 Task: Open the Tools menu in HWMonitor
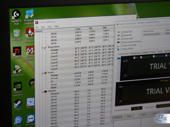(50, 27)
